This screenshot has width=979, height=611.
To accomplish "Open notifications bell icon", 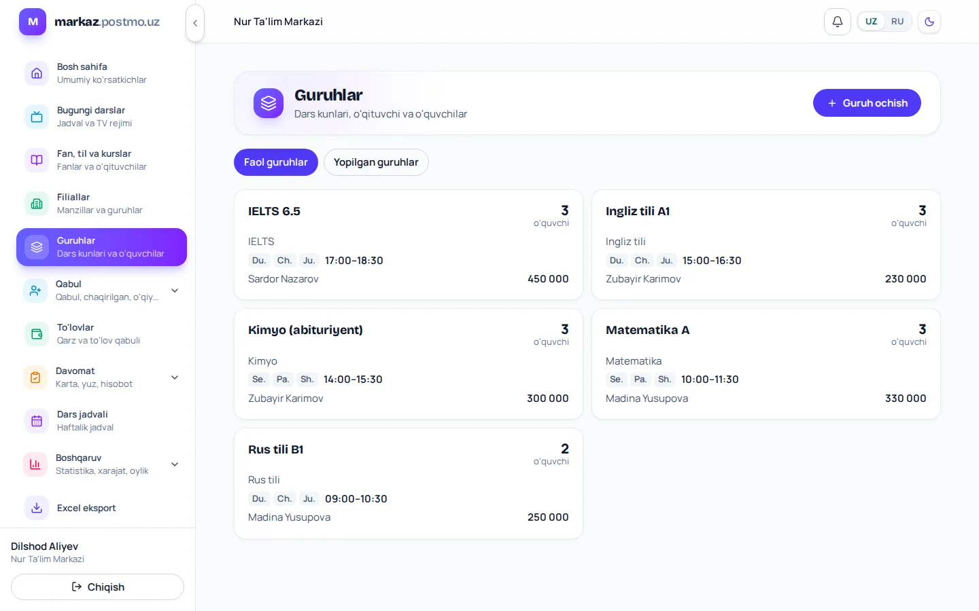I will point(838,22).
